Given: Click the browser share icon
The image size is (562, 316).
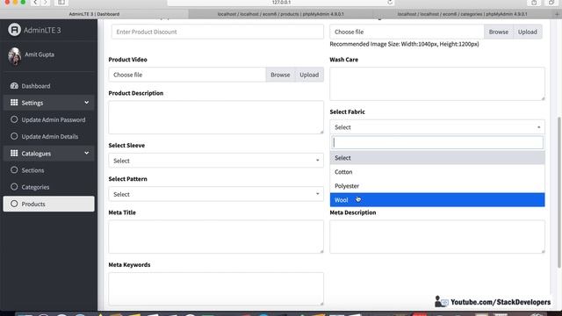Looking at the screenshot, I should pyautogui.click(x=534, y=3).
